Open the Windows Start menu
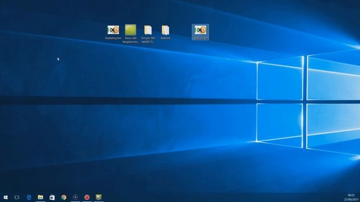The width and height of the screenshot is (360, 202). coord(6,197)
